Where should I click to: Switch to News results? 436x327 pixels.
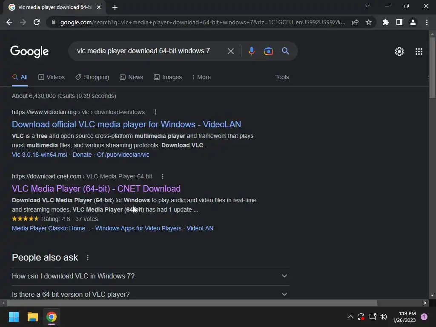(131, 77)
